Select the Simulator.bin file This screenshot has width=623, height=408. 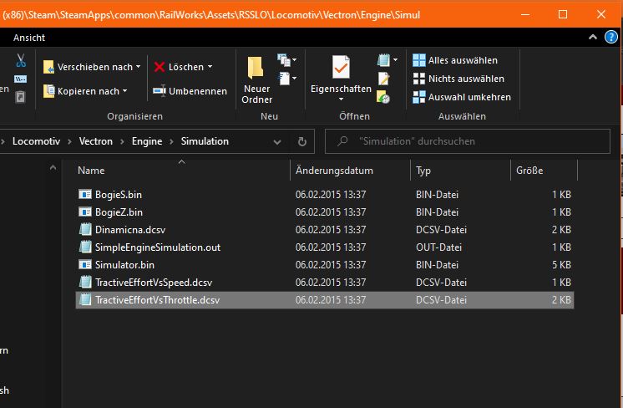click(x=325, y=264)
